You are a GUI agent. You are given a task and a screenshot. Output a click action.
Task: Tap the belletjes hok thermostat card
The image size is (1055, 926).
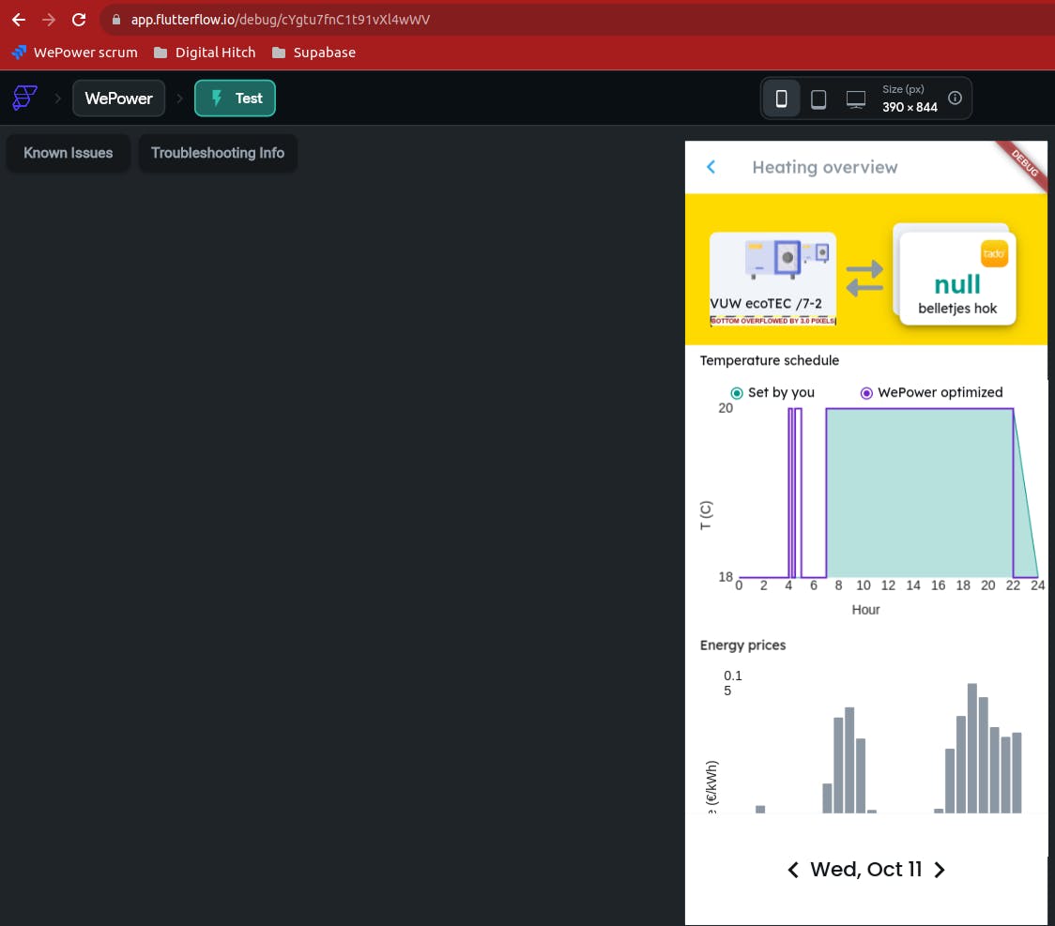click(x=956, y=279)
